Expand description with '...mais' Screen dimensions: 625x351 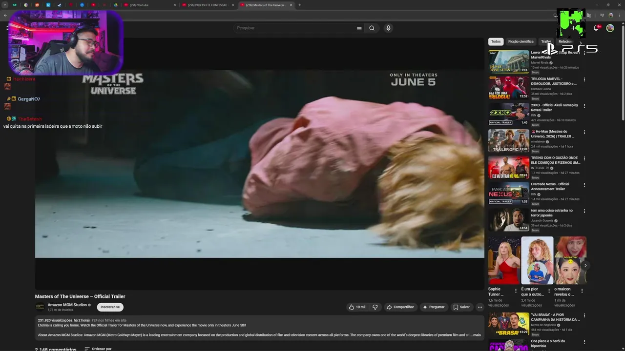pyautogui.click(x=476, y=335)
